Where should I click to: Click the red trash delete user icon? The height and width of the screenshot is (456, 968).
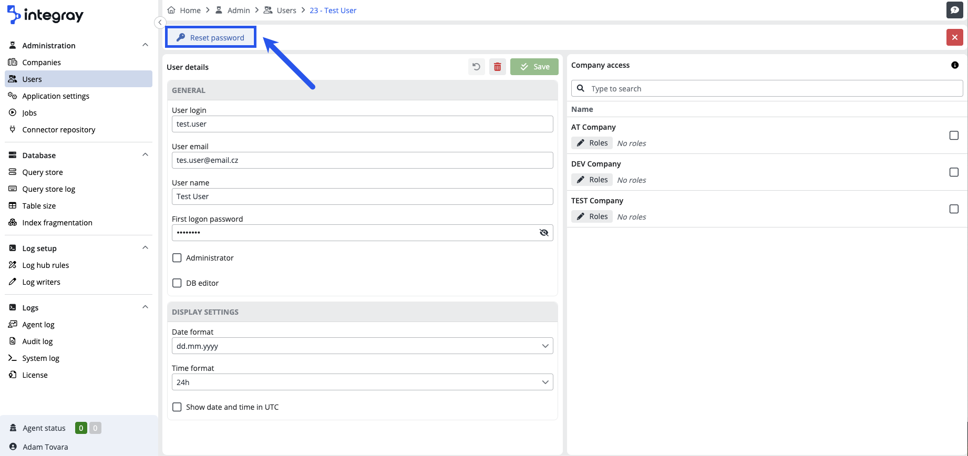(497, 67)
